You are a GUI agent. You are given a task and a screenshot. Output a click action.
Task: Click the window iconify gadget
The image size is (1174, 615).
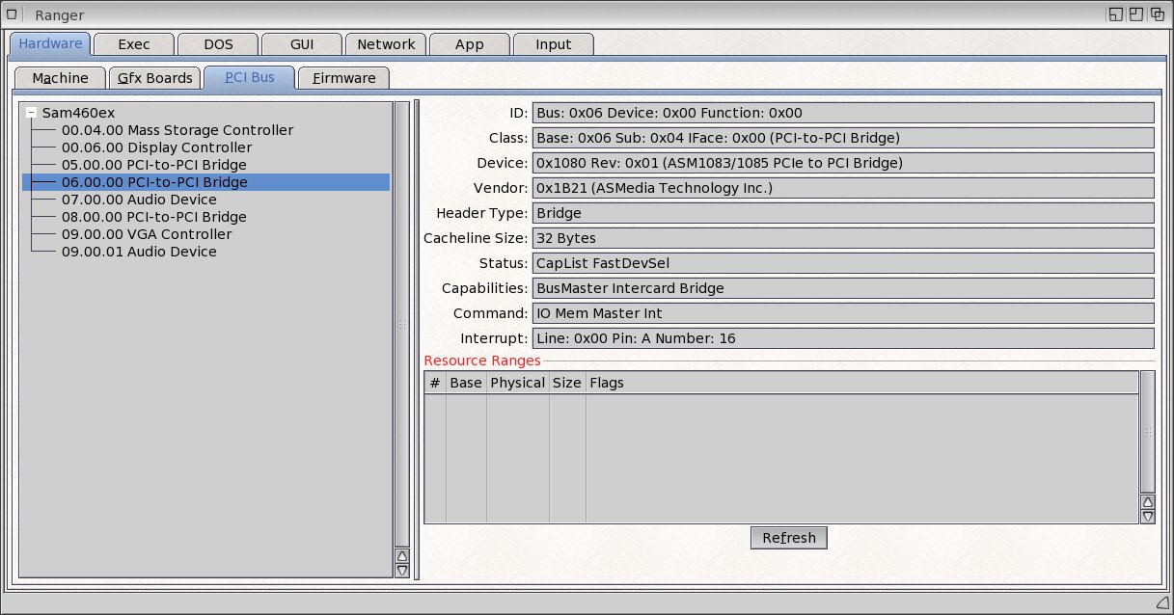[x=1116, y=14]
